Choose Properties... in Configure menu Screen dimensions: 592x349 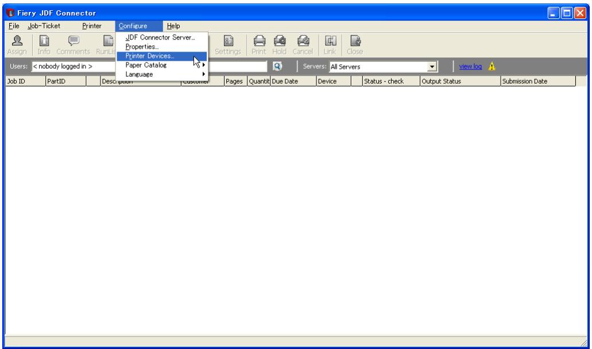click(161, 47)
